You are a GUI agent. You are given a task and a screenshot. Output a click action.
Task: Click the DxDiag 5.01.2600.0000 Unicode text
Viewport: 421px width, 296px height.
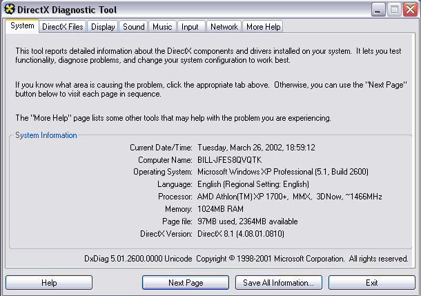pos(138,259)
